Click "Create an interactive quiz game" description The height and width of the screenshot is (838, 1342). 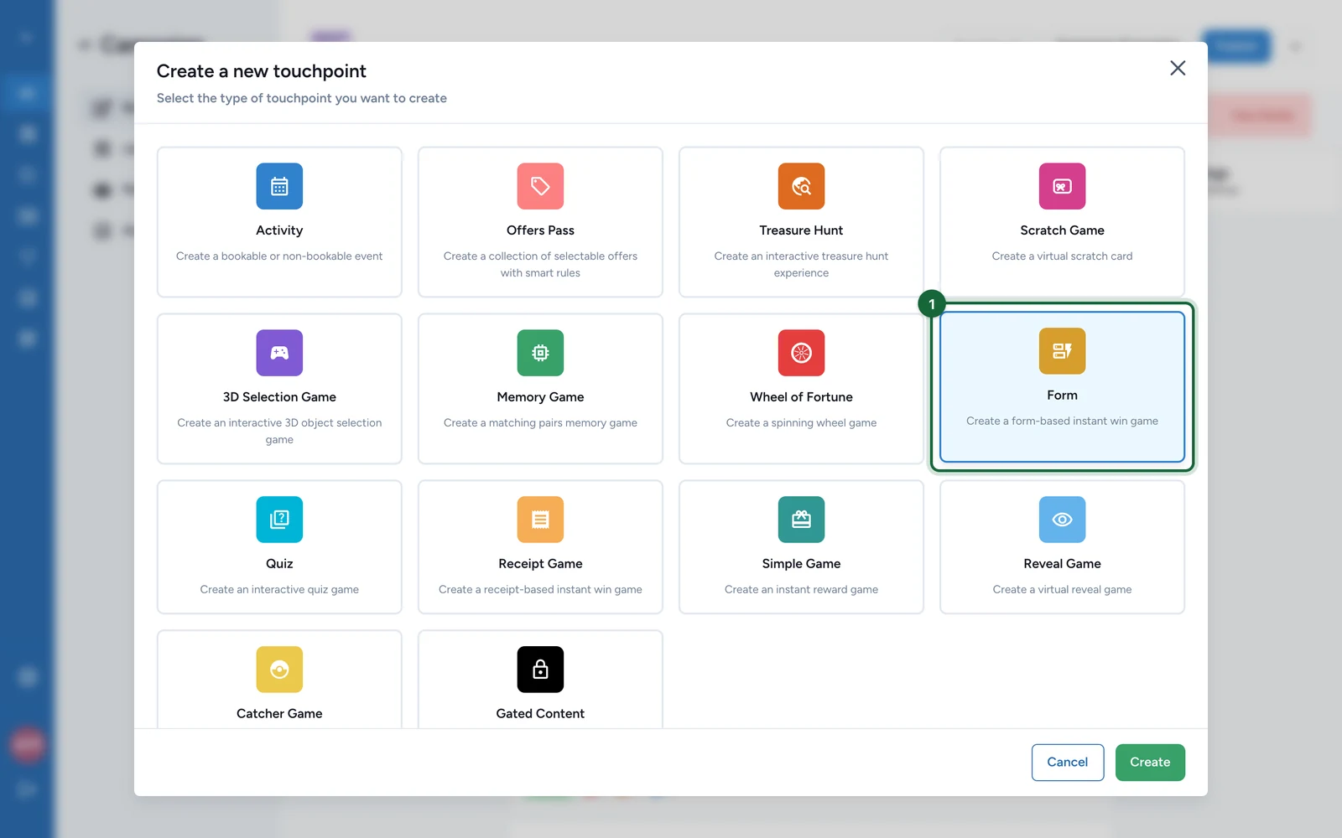(279, 590)
